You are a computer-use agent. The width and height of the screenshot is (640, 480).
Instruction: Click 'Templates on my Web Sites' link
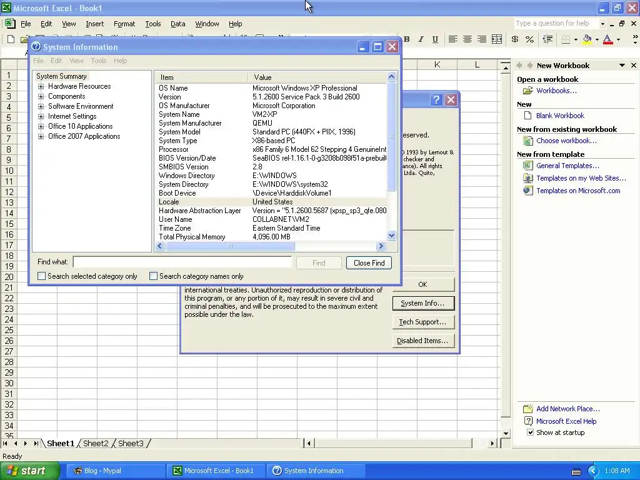tap(581, 178)
